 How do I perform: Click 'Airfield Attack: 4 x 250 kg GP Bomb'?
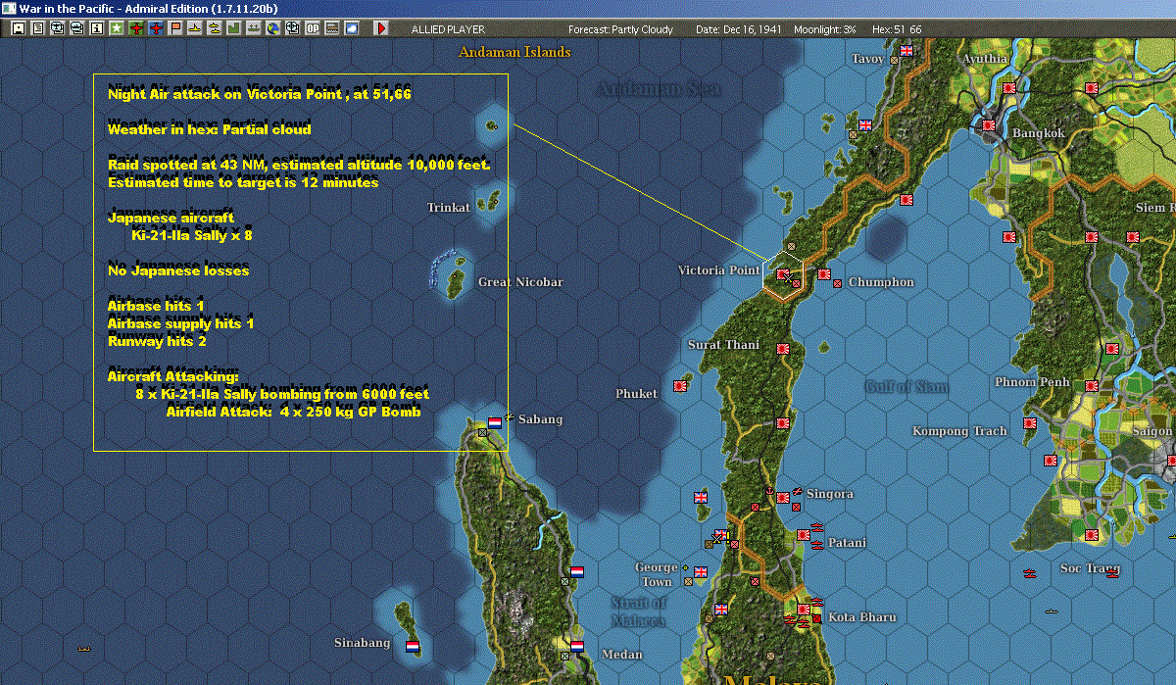click(x=293, y=412)
